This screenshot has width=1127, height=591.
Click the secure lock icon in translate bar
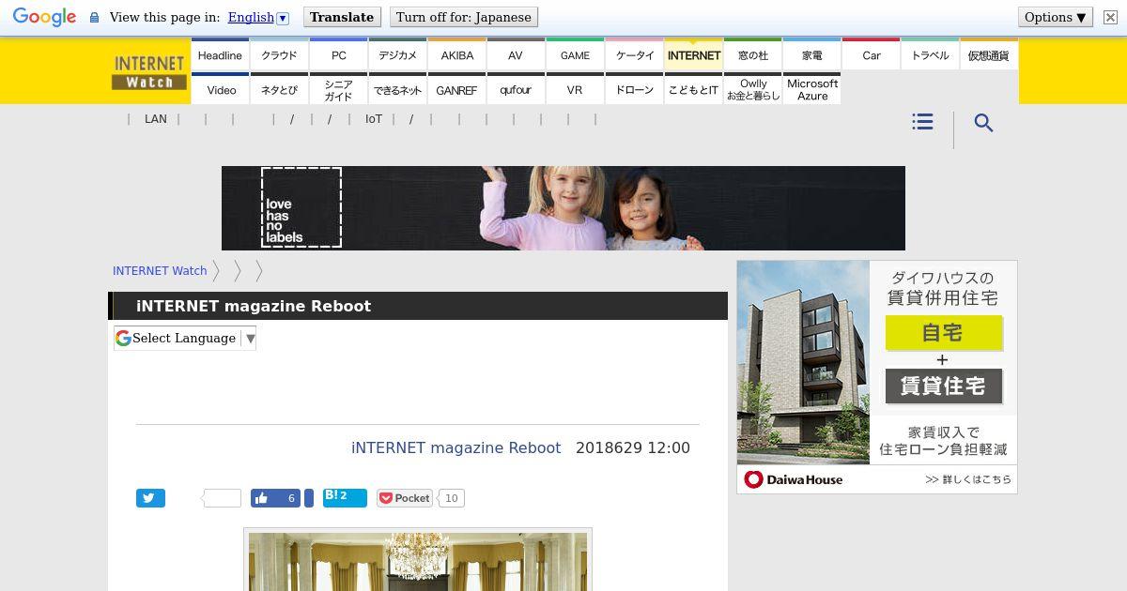(x=94, y=18)
